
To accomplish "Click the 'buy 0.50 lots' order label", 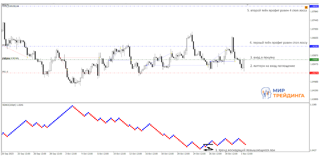I will [11, 58].
